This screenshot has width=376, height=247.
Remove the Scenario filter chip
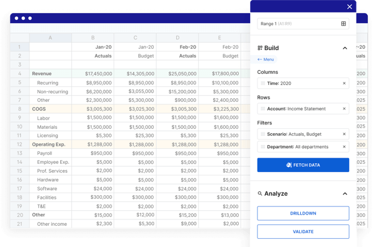click(344, 134)
